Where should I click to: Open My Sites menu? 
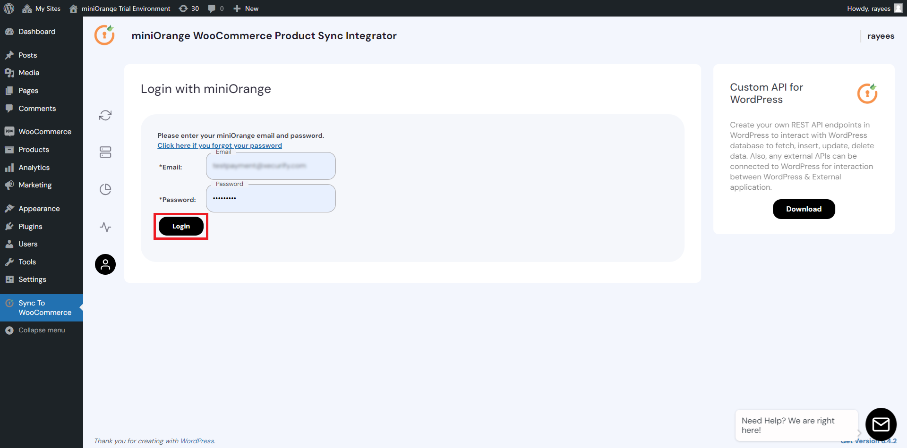41,8
